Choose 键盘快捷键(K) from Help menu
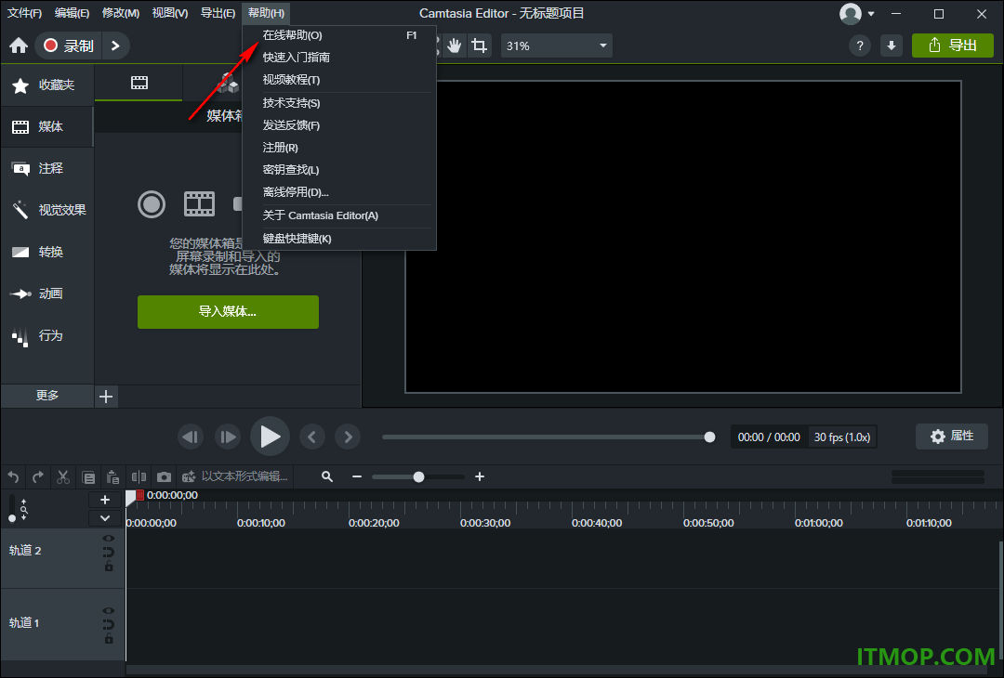The width and height of the screenshot is (1004, 678). [339, 239]
